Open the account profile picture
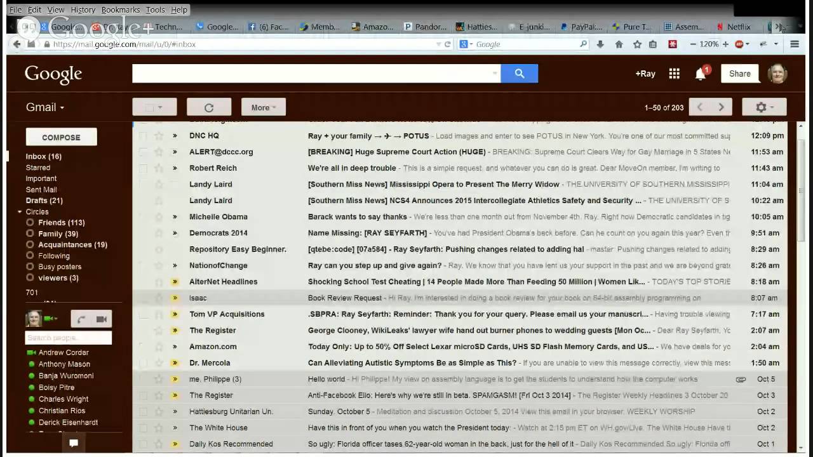Image resolution: width=813 pixels, height=457 pixels. (777, 74)
